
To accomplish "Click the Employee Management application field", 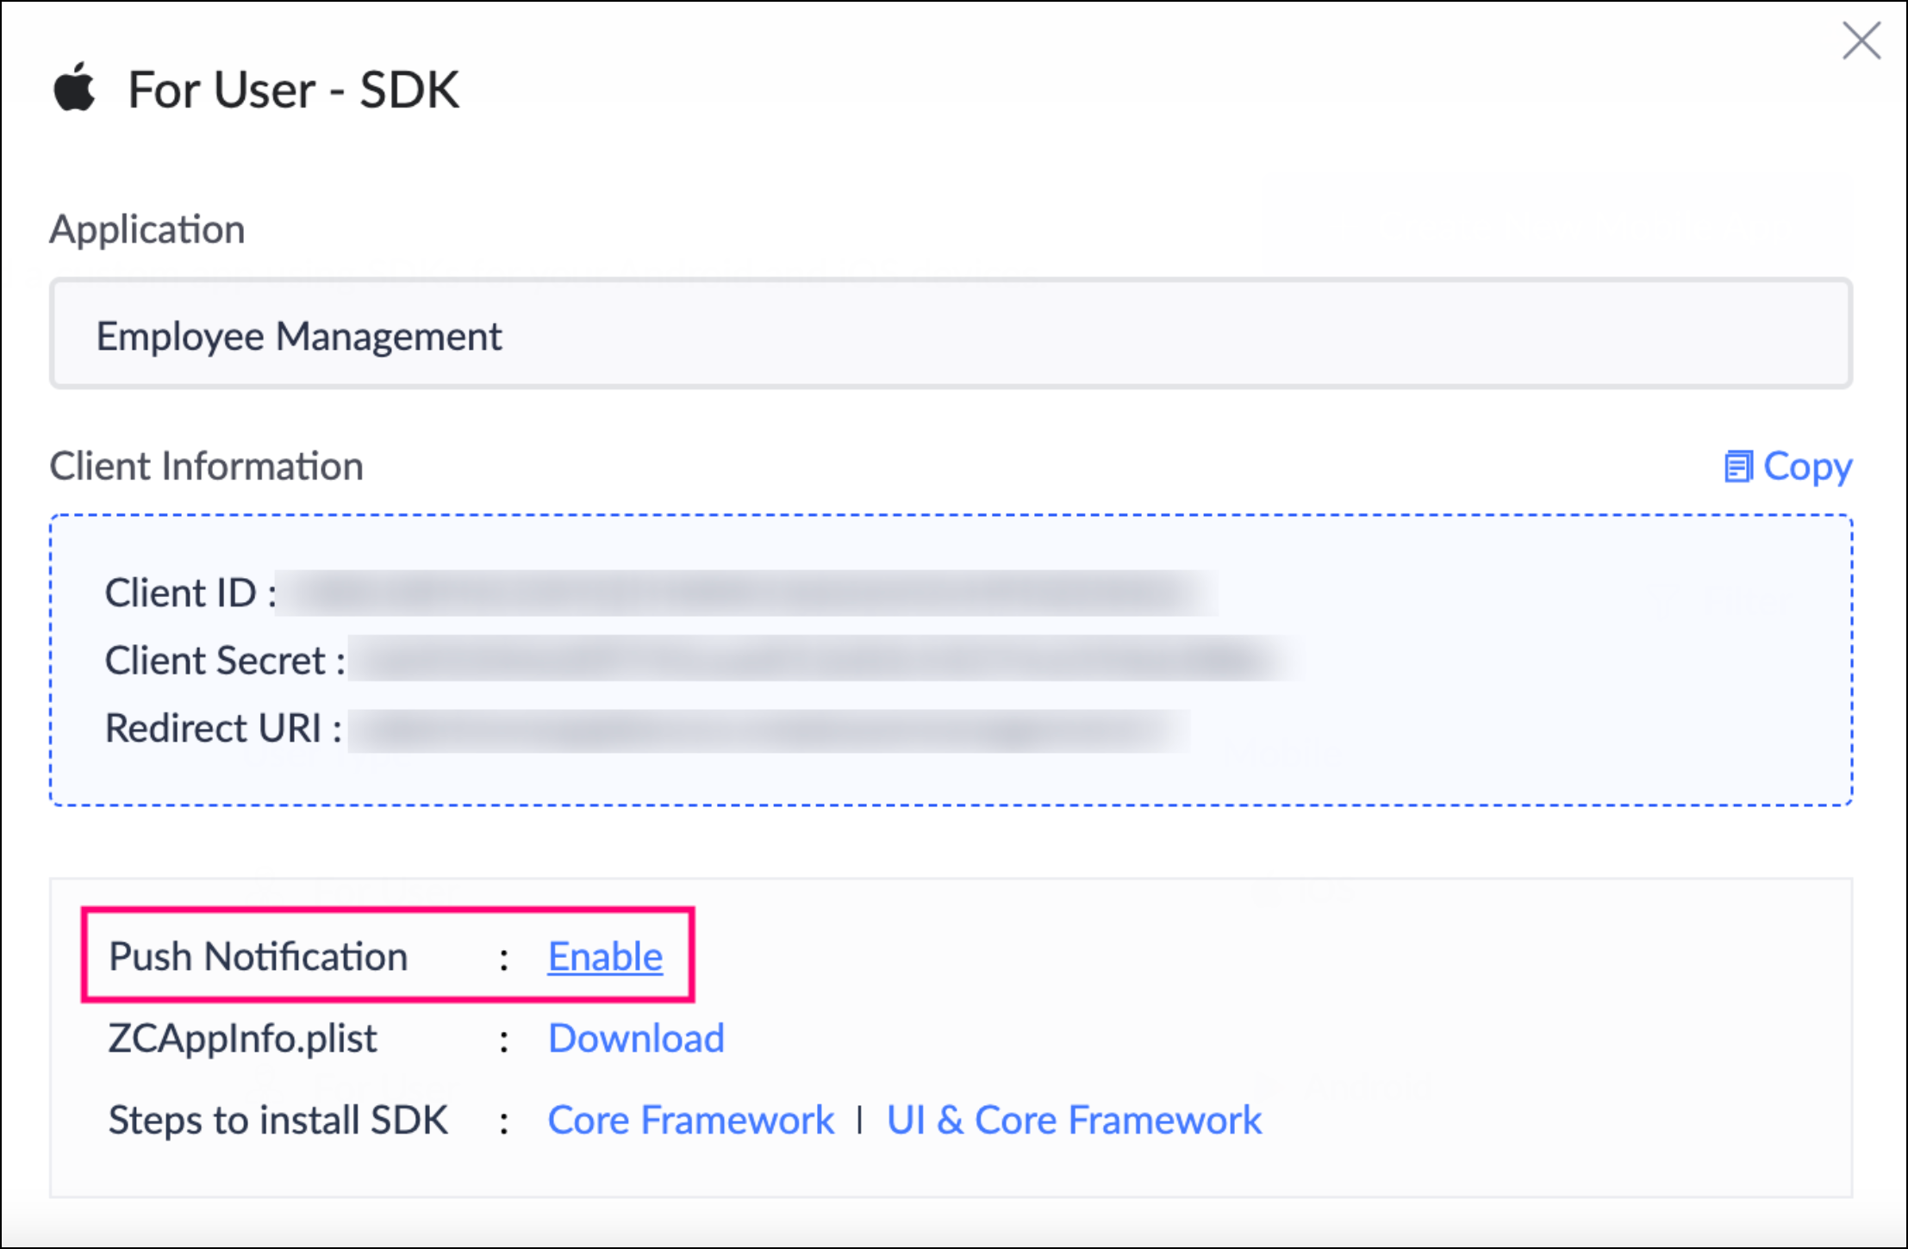I will coord(951,334).
